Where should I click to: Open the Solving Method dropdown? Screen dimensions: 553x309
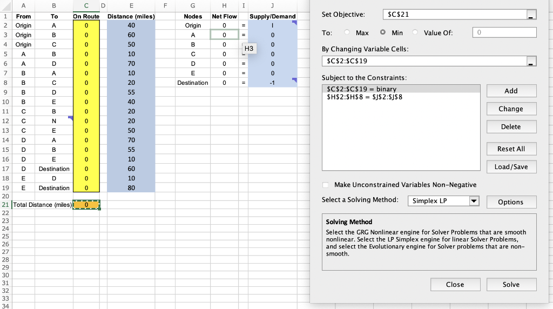coord(474,201)
